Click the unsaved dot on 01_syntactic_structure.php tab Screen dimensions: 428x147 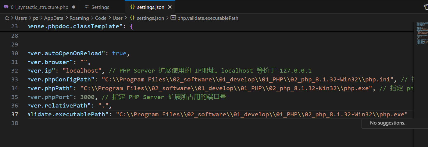[74, 7]
